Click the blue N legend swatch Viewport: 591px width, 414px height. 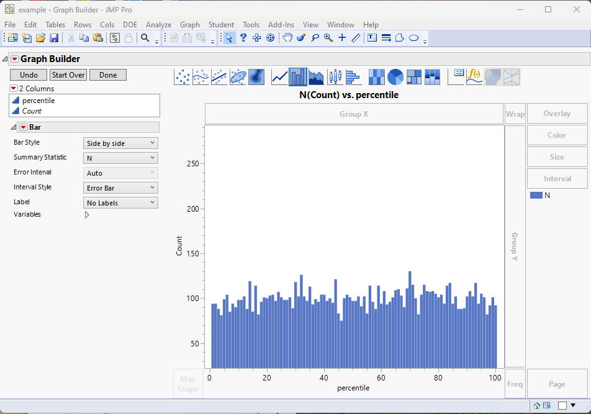pyautogui.click(x=536, y=195)
